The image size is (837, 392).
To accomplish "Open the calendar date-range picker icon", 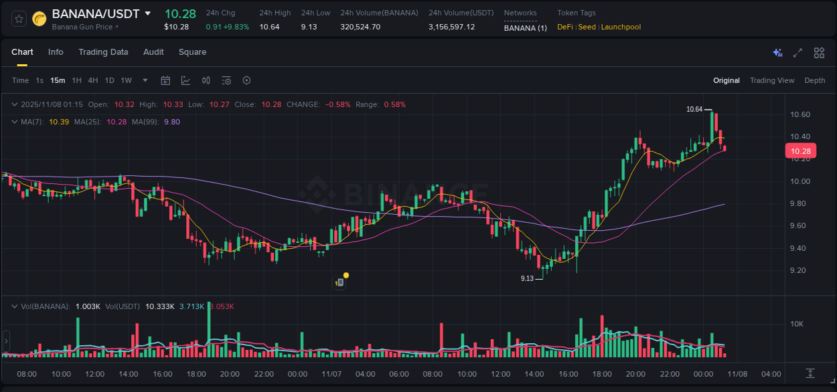I will (165, 80).
